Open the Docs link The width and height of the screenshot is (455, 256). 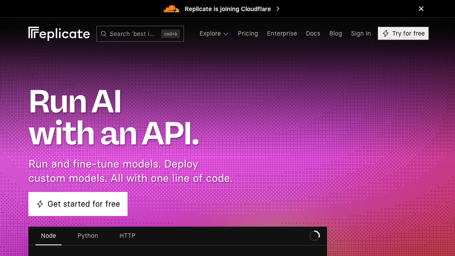(313, 33)
